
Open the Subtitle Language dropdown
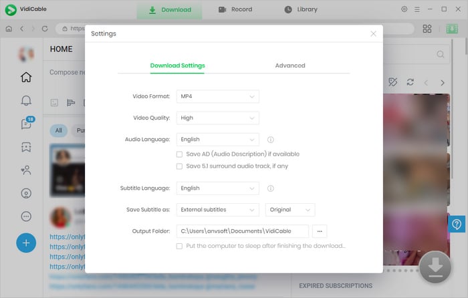pos(217,188)
